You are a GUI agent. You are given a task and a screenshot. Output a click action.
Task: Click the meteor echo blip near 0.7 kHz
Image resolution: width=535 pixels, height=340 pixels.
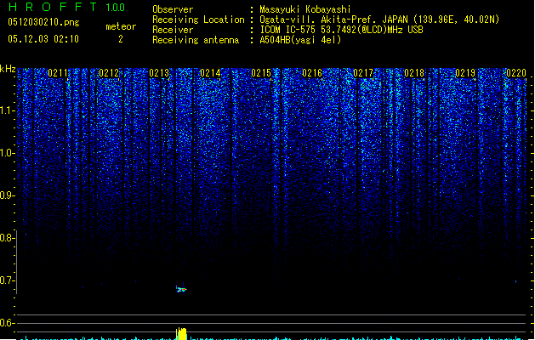click(181, 289)
